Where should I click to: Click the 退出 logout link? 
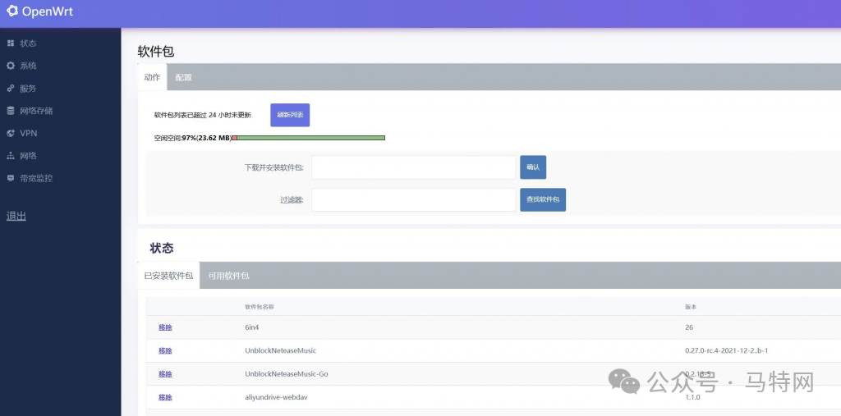(16, 217)
